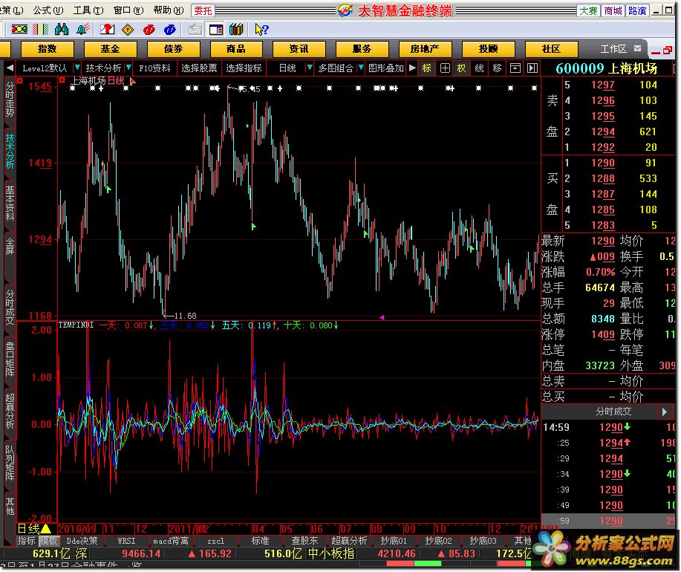
Task: Open the 商城 link button
Action: click(x=613, y=10)
